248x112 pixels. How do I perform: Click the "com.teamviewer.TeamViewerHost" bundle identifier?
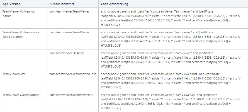coord(73,74)
